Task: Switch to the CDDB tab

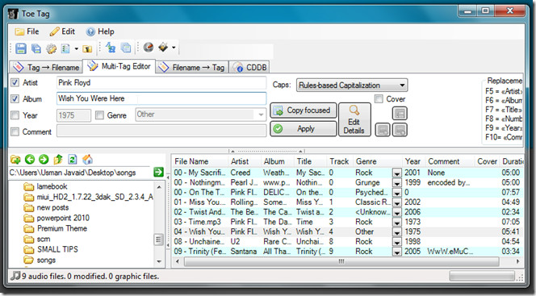Action: pyautogui.click(x=249, y=67)
